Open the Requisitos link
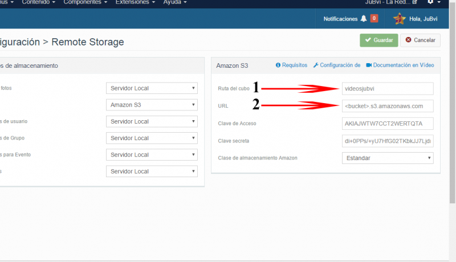 coord(295,65)
